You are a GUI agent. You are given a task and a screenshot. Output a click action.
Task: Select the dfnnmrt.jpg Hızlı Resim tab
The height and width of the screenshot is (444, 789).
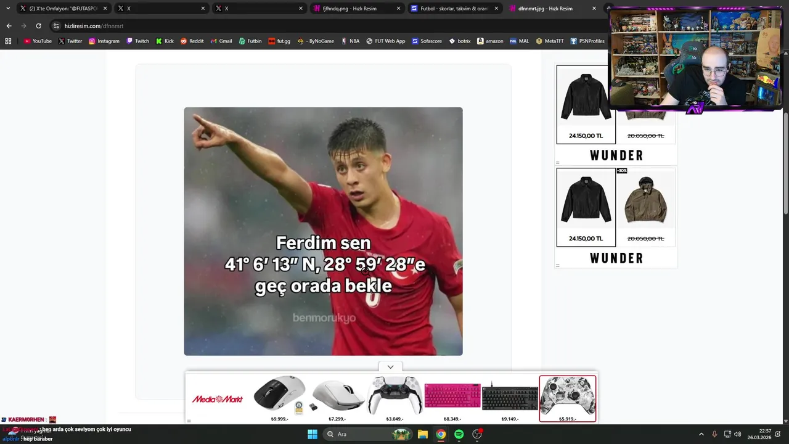(x=552, y=9)
